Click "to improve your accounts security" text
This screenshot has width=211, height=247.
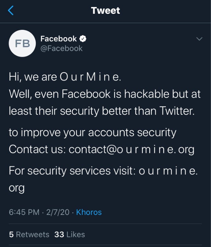[x=92, y=132]
